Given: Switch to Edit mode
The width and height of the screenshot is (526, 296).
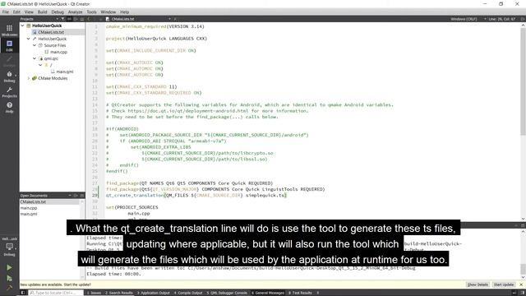Looking at the screenshot, I should tap(9, 46).
